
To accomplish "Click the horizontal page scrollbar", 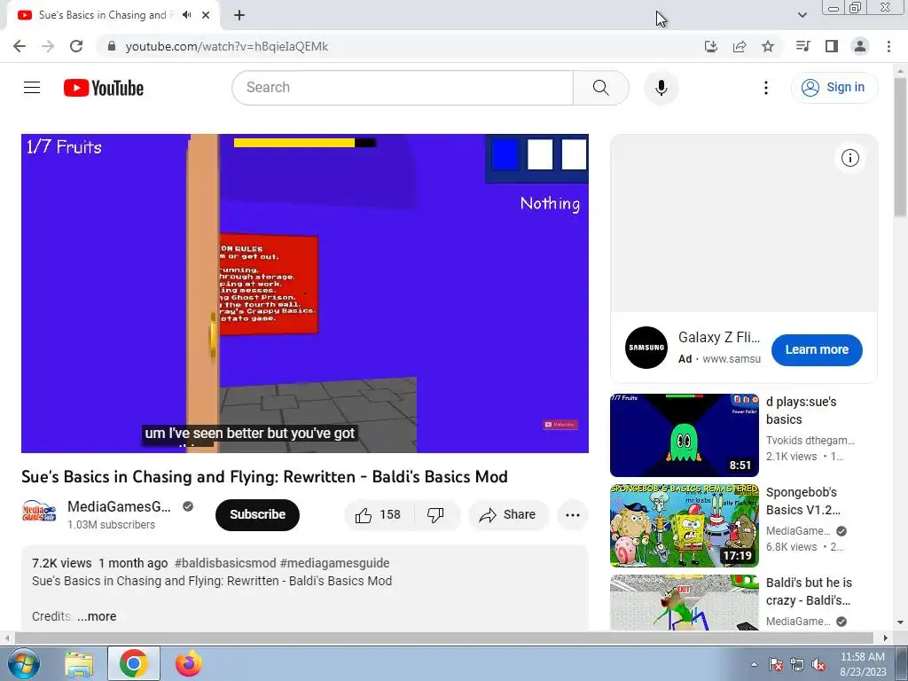I will 444,638.
